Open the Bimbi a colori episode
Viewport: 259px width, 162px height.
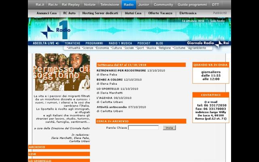click(110, 80)
